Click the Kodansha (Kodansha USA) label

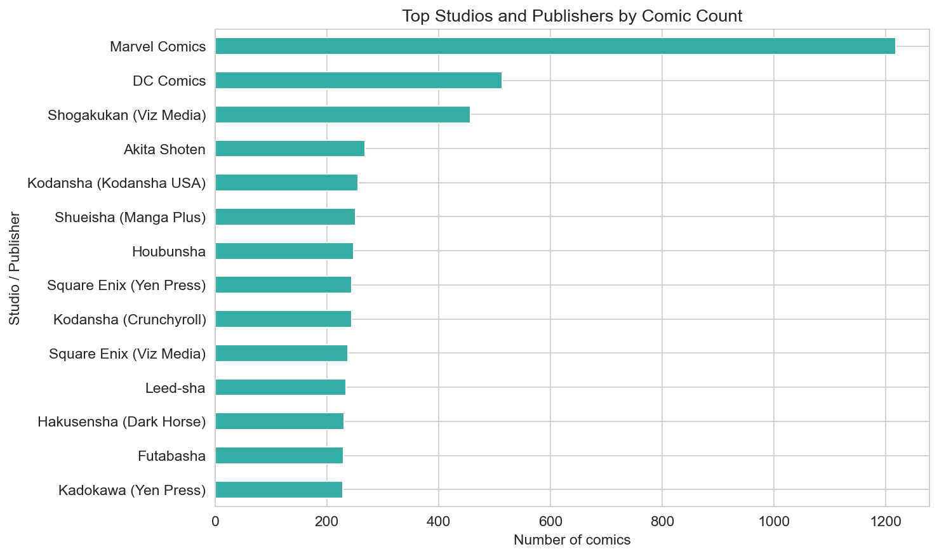coord(117,183)
